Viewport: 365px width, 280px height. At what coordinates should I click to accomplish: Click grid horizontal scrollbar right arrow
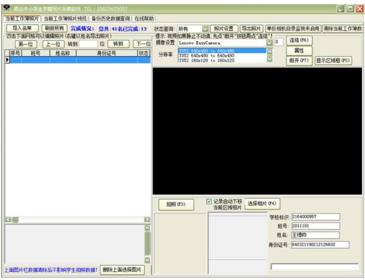pos(147,219)
